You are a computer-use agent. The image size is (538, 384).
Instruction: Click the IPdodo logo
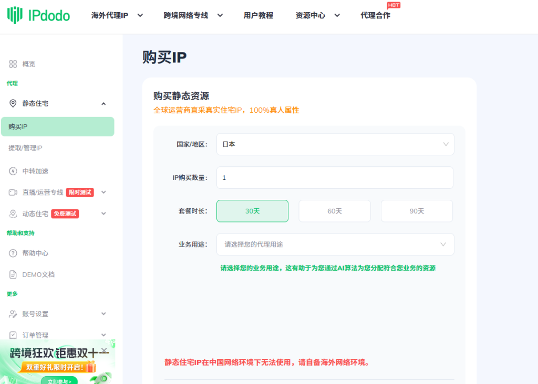tap(38, 15)
